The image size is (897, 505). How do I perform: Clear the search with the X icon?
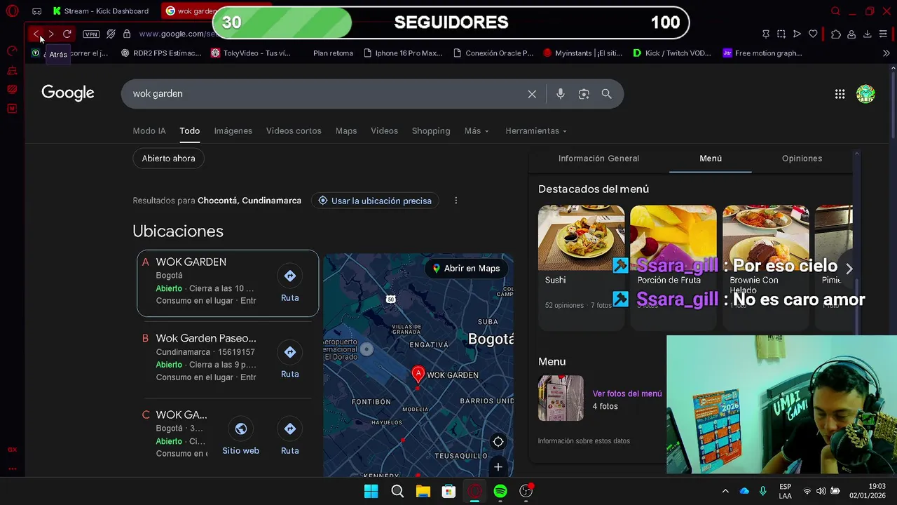click(x=532, y=94)
